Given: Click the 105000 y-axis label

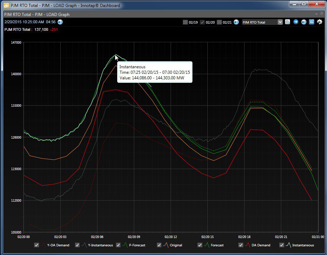Looking at the screenshot, I should (16, 232).
